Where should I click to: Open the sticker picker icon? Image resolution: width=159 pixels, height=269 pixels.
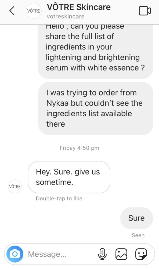pos(141,254)
